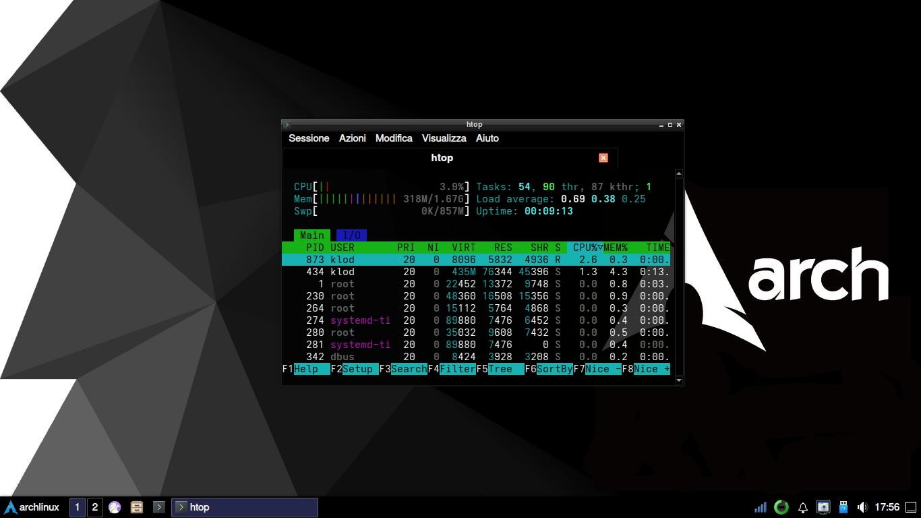This screenshot has width=921, height=518.
Task: Click F3 Search in htop footer
Action: tap(403, 369)
